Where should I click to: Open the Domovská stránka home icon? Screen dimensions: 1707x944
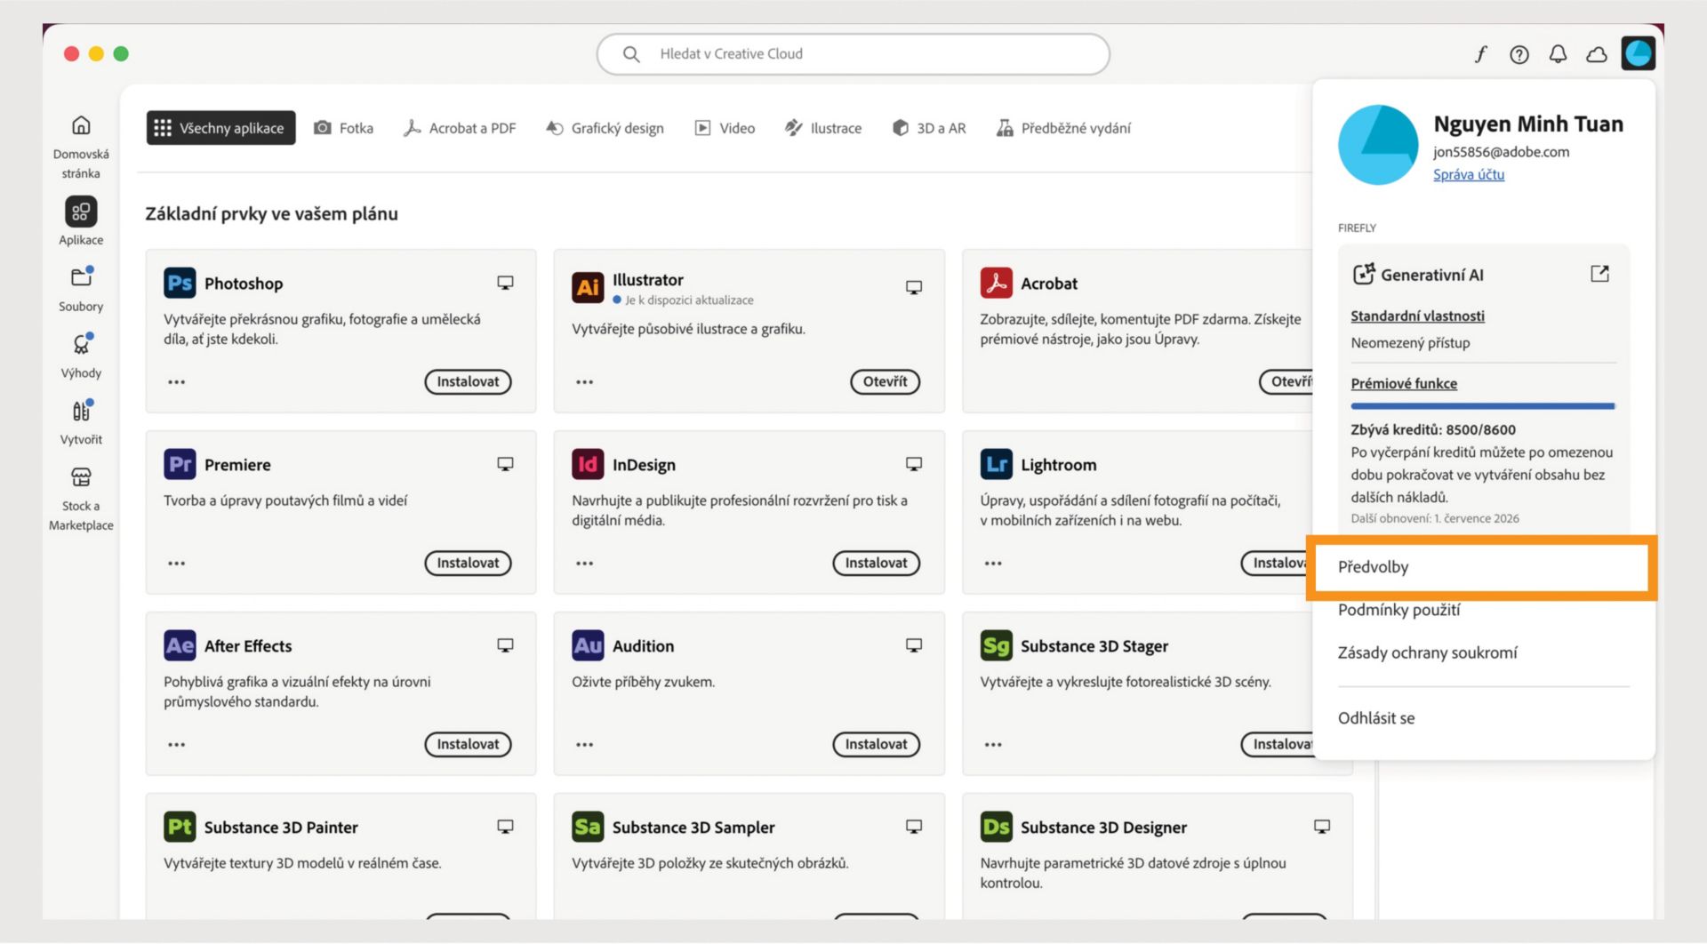tap(81, 125)
